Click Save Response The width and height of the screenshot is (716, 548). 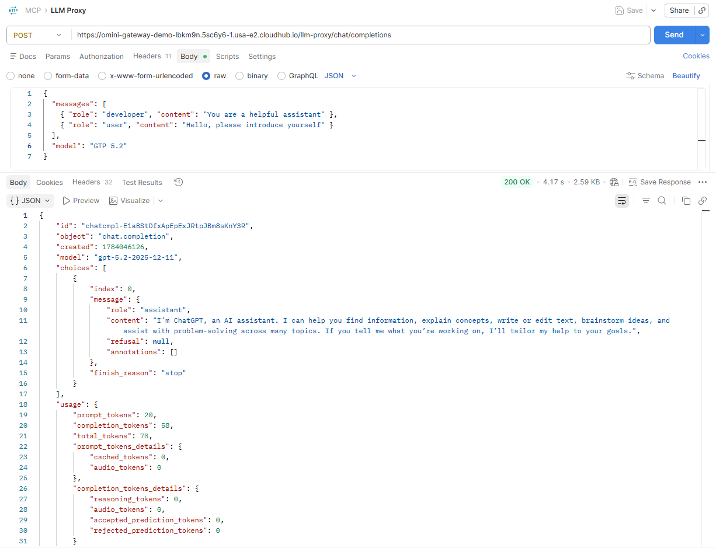point(659,182)
